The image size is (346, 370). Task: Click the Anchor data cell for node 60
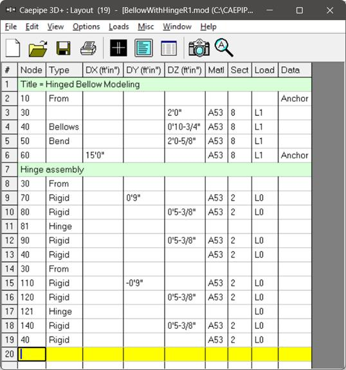(x=295, y=155)
